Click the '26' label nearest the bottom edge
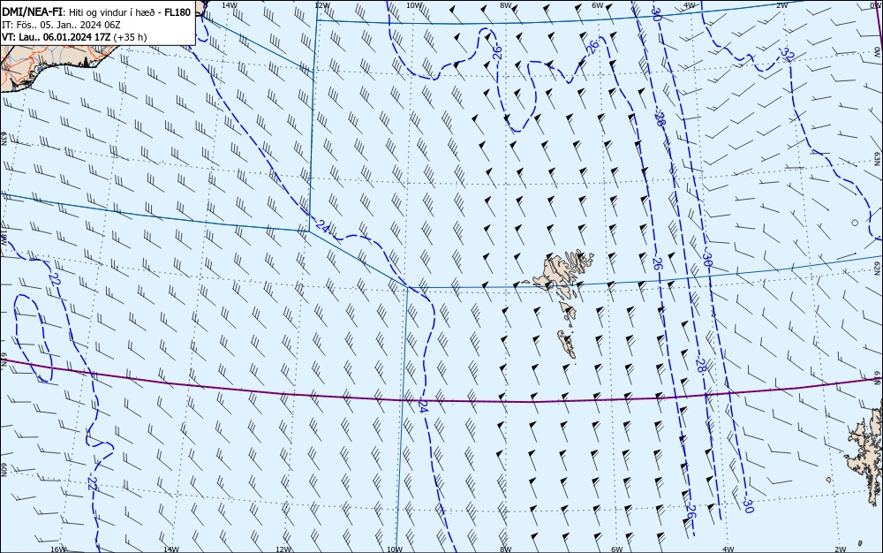The width and height of the screenshot is (883, 553). click(691, 511)
